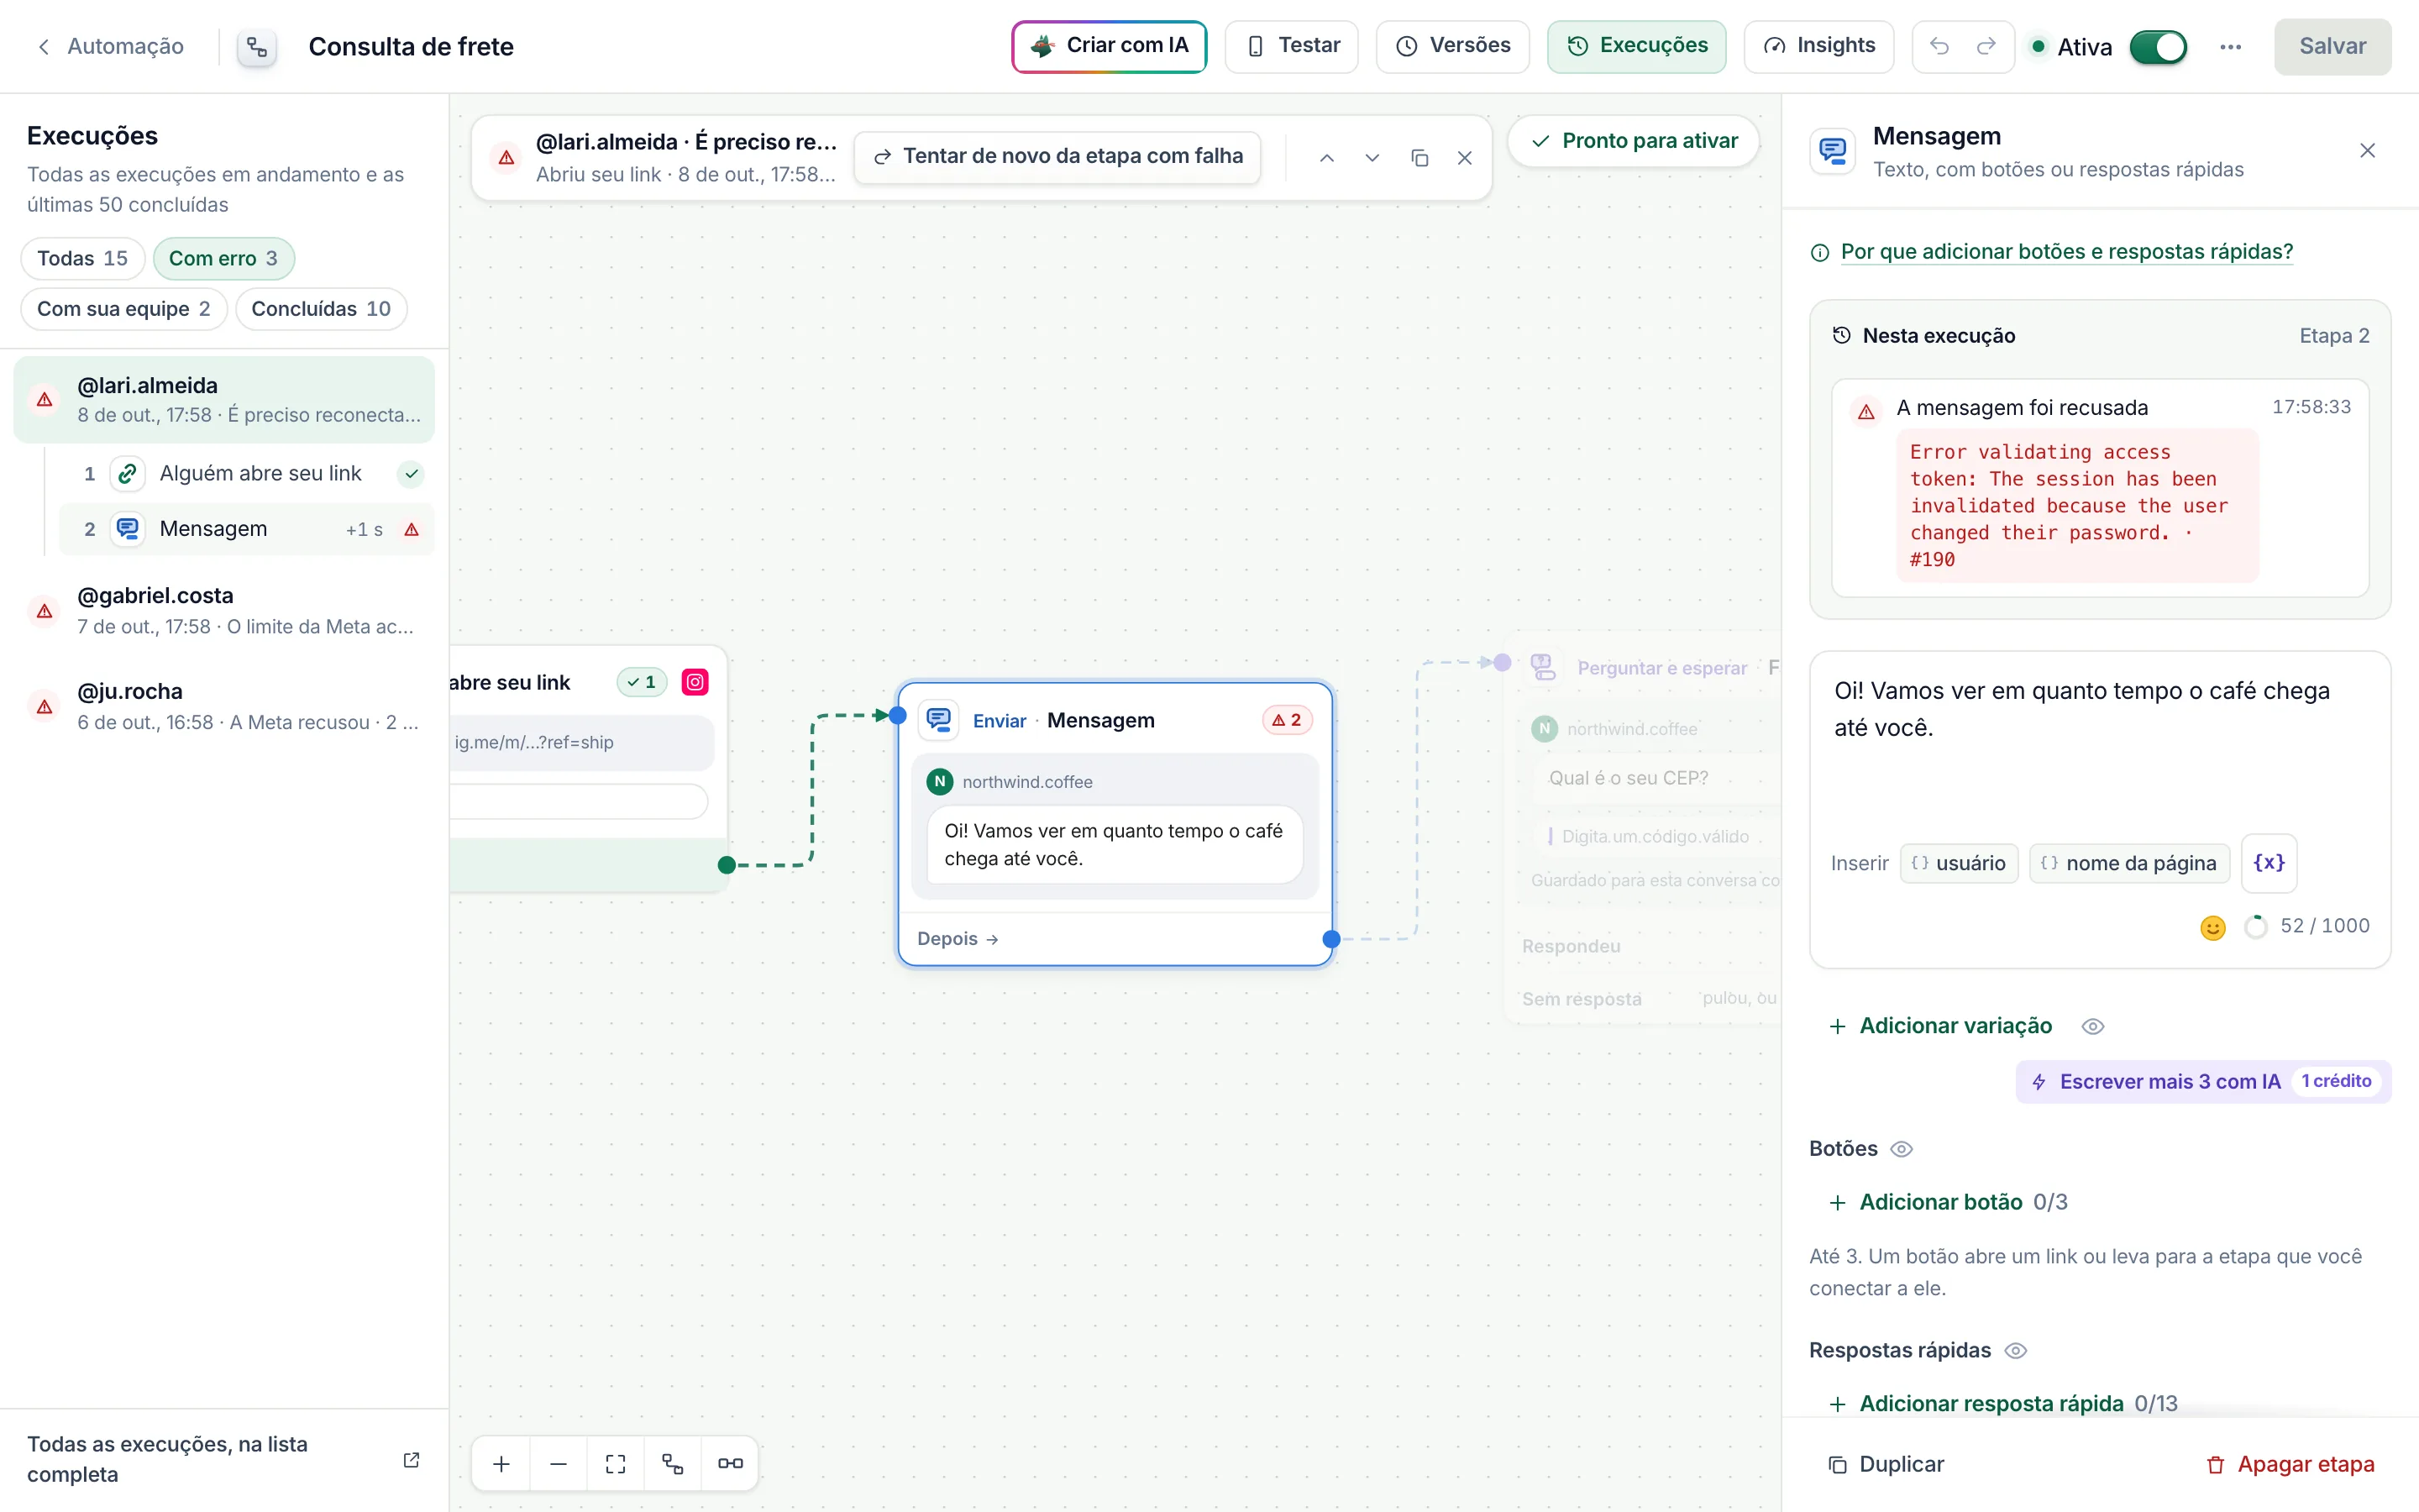Click the flow structure icon beside Automação
The image size is (2419, 1512).
click(257, 47)
